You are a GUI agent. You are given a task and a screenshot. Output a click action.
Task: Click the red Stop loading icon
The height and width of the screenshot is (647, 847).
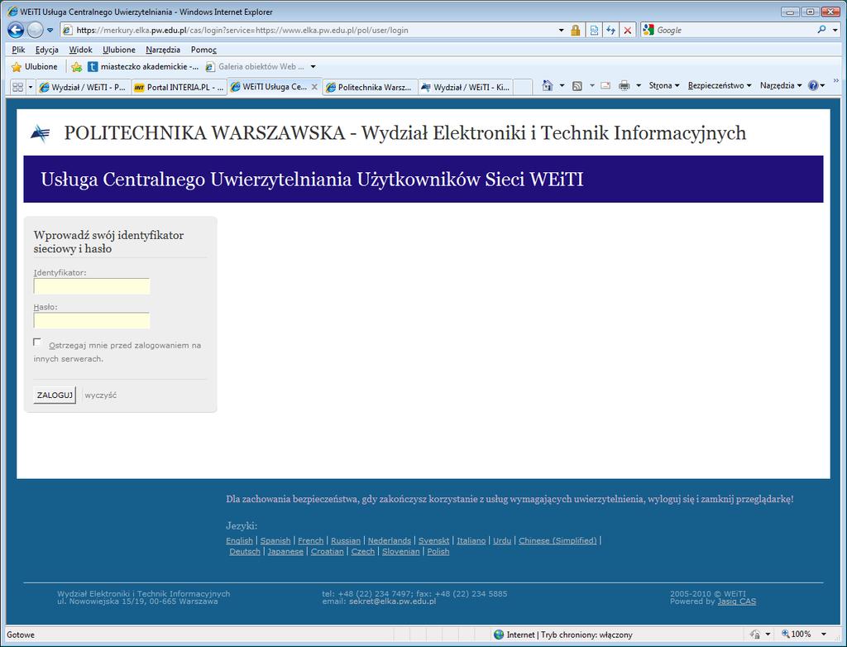click(627, 31)
